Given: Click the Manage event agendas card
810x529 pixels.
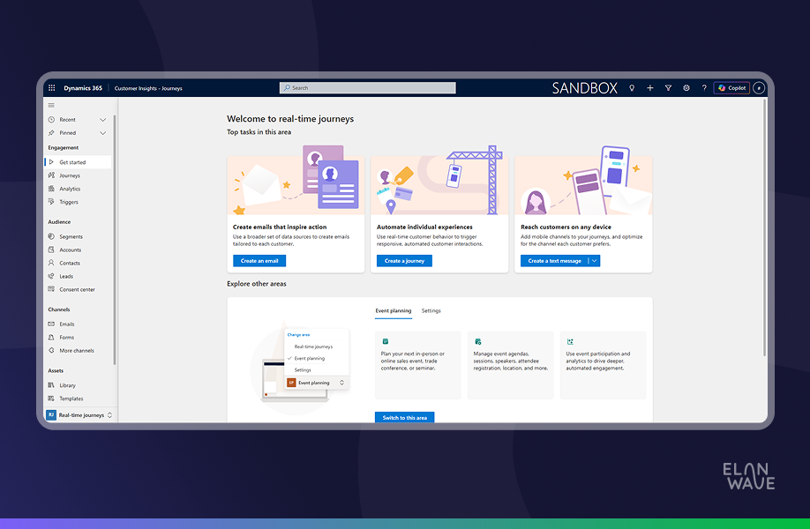Looking at the screenshot, I should (510, 365).
